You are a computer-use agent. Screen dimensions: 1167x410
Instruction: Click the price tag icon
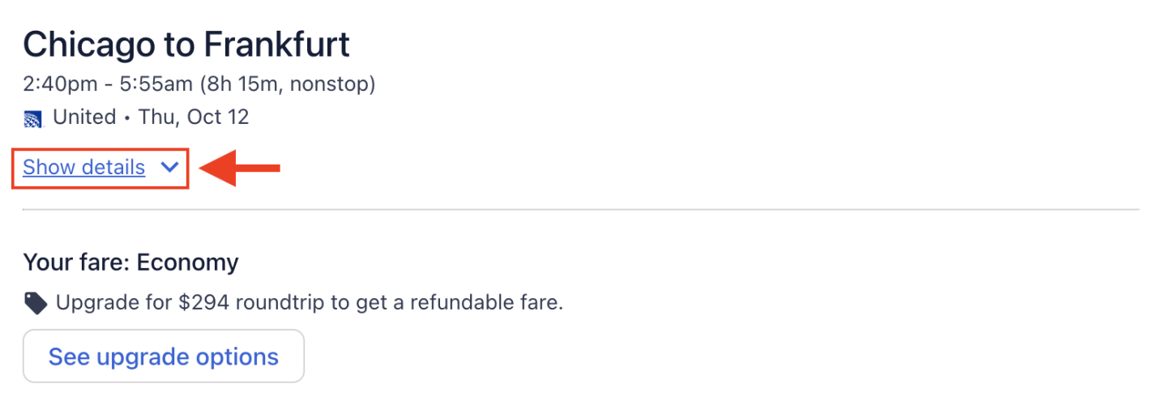point(35,304)
